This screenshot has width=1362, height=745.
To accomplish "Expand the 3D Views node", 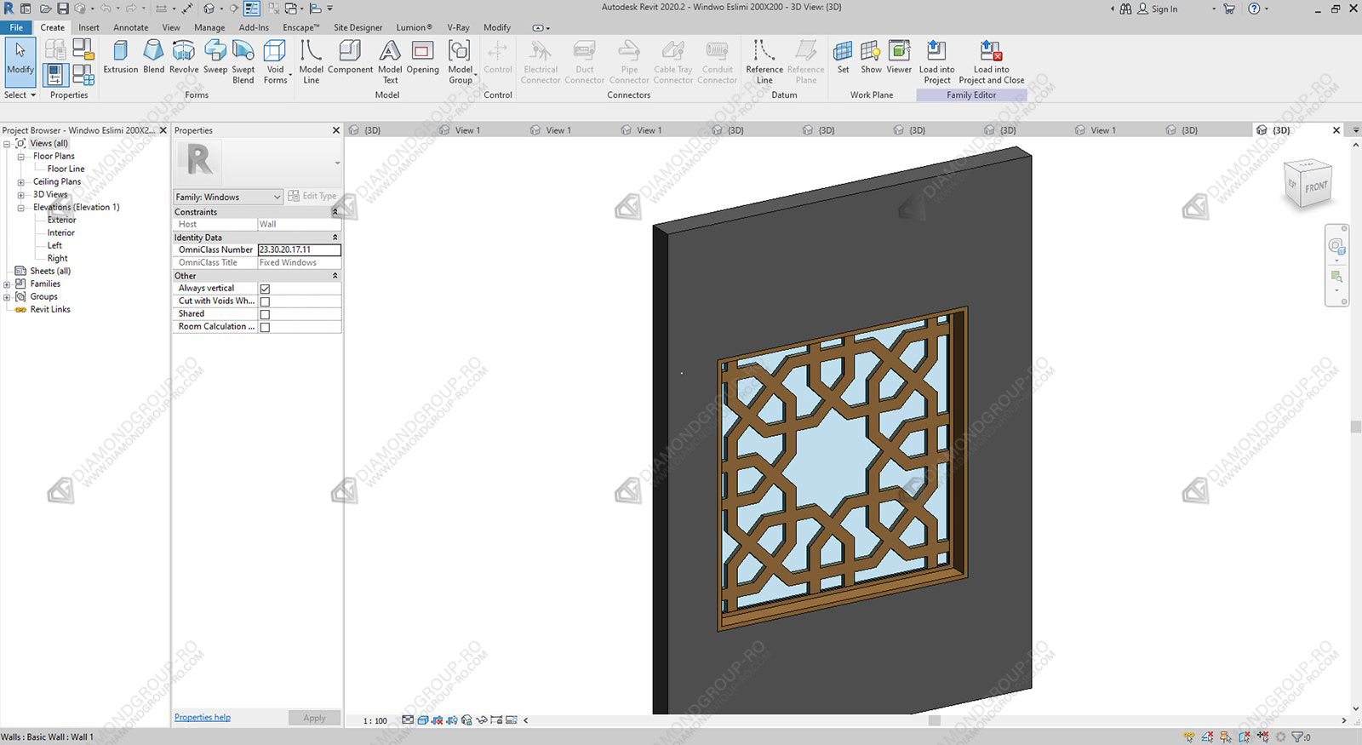I will (x=21, y=195).
